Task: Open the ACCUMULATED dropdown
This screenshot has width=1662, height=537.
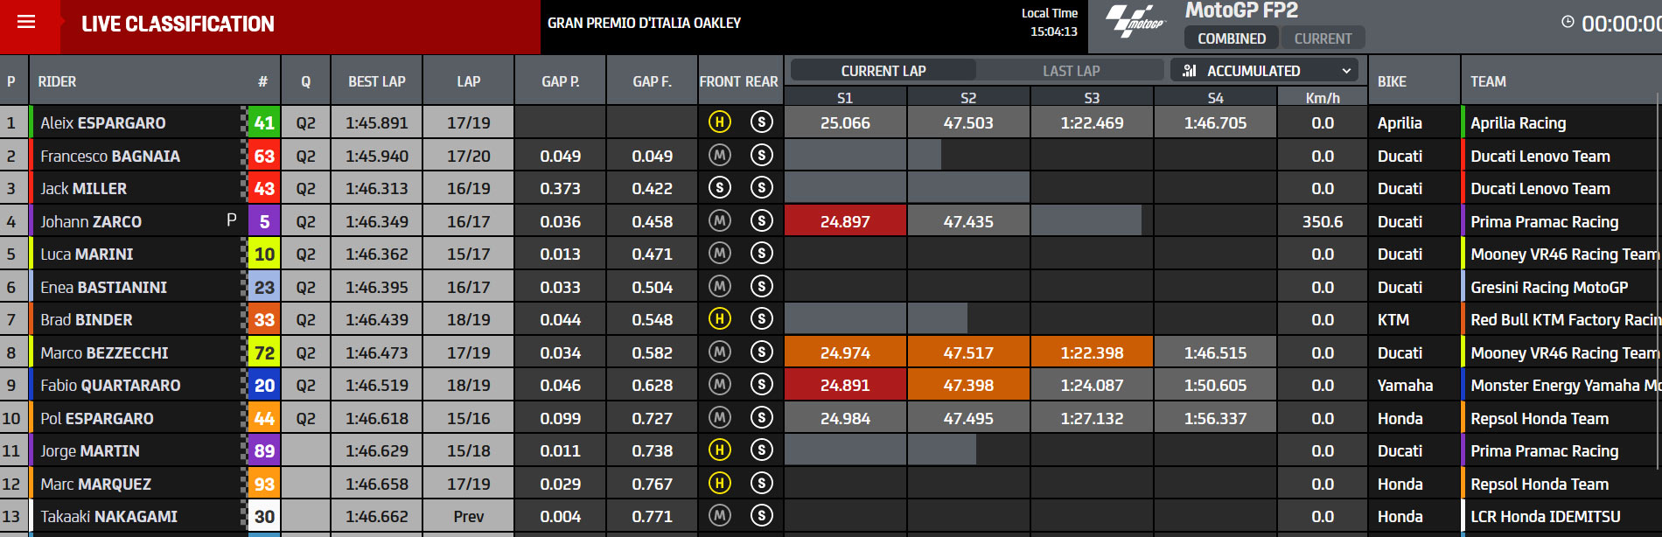Action: pyautogui.click(x=1265, y=70)
